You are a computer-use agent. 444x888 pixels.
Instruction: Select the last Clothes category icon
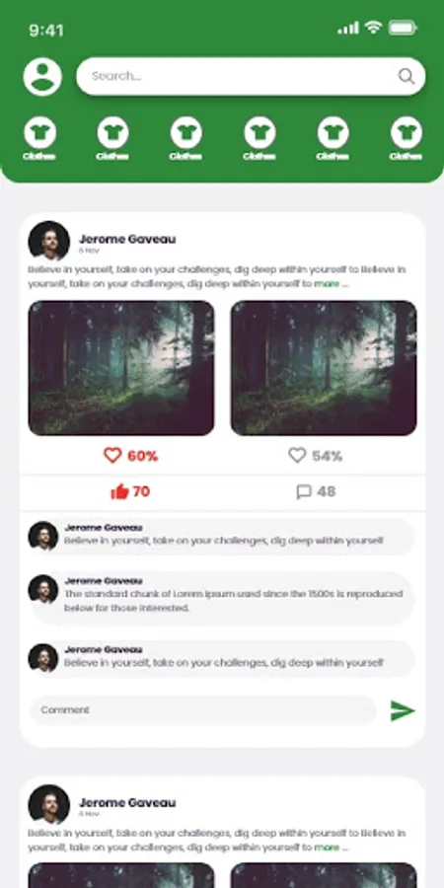pos(407,133)
